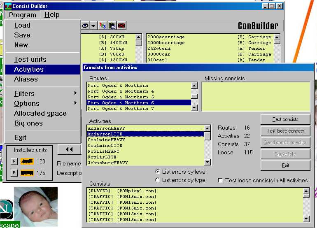Choose Test units menu entry
Screen dimensions: 317x228
(43, 59)
